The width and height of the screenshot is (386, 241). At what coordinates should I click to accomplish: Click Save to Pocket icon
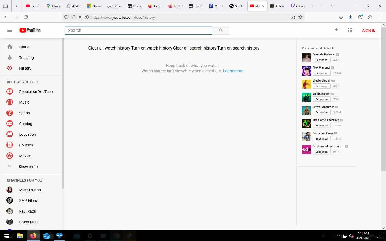point(341,17)
